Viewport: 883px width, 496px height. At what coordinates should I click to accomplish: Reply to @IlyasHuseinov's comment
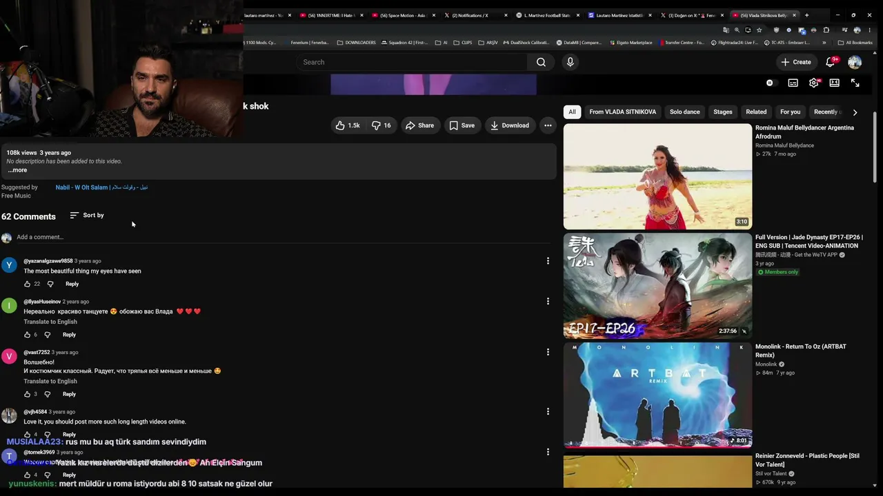69,335
